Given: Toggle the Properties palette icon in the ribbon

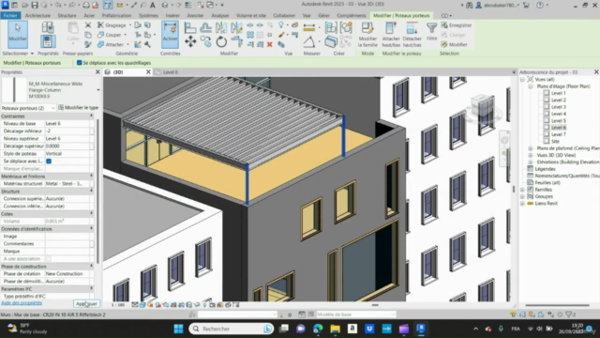Looking at the screenshot, I should point(48,41).
